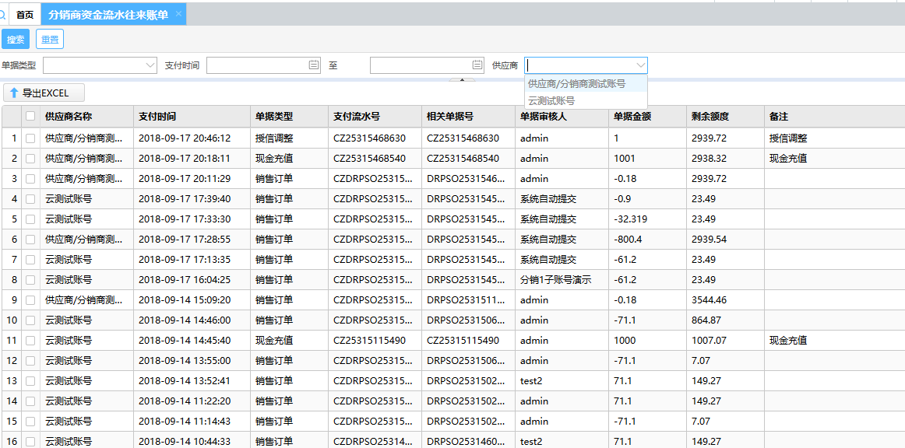Click the 供应商 combo box arrow
The image size is (905, 448).
pos(640,65)
